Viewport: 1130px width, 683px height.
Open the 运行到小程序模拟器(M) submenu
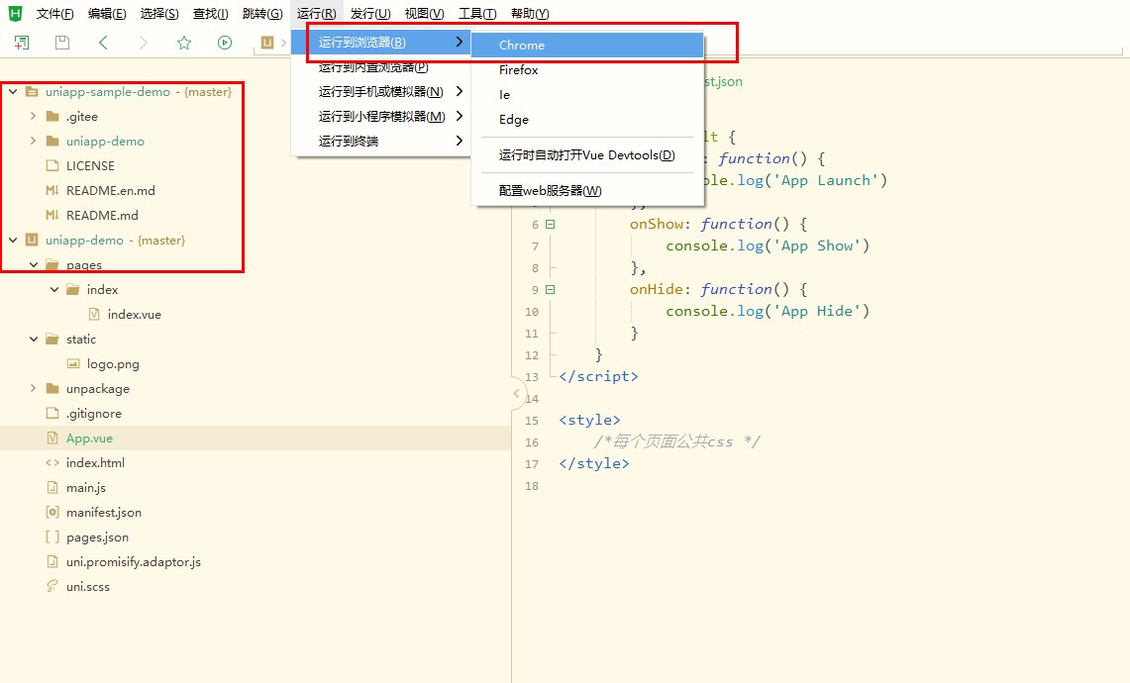381,116
